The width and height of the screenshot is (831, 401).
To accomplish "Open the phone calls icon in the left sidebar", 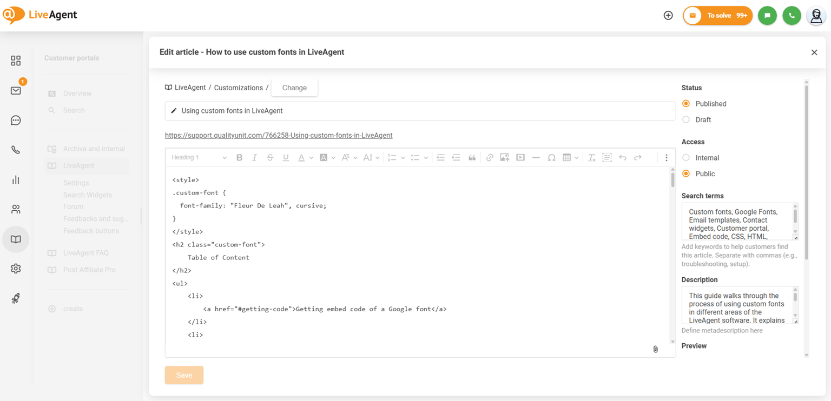I will [16, 150].
